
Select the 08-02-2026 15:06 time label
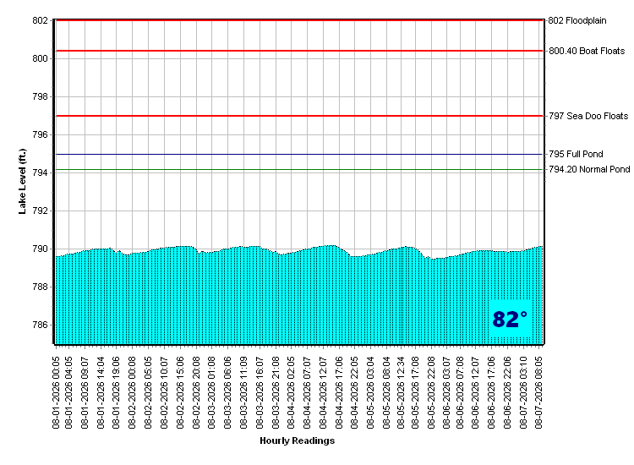click(180, 392)
